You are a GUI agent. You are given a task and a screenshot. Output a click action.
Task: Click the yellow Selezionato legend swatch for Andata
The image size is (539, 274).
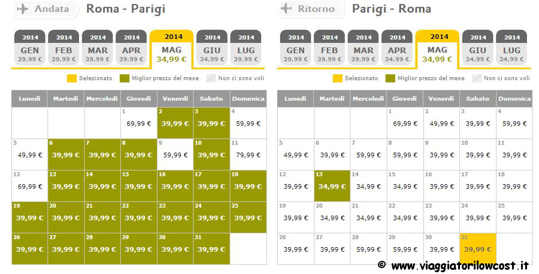71,78
